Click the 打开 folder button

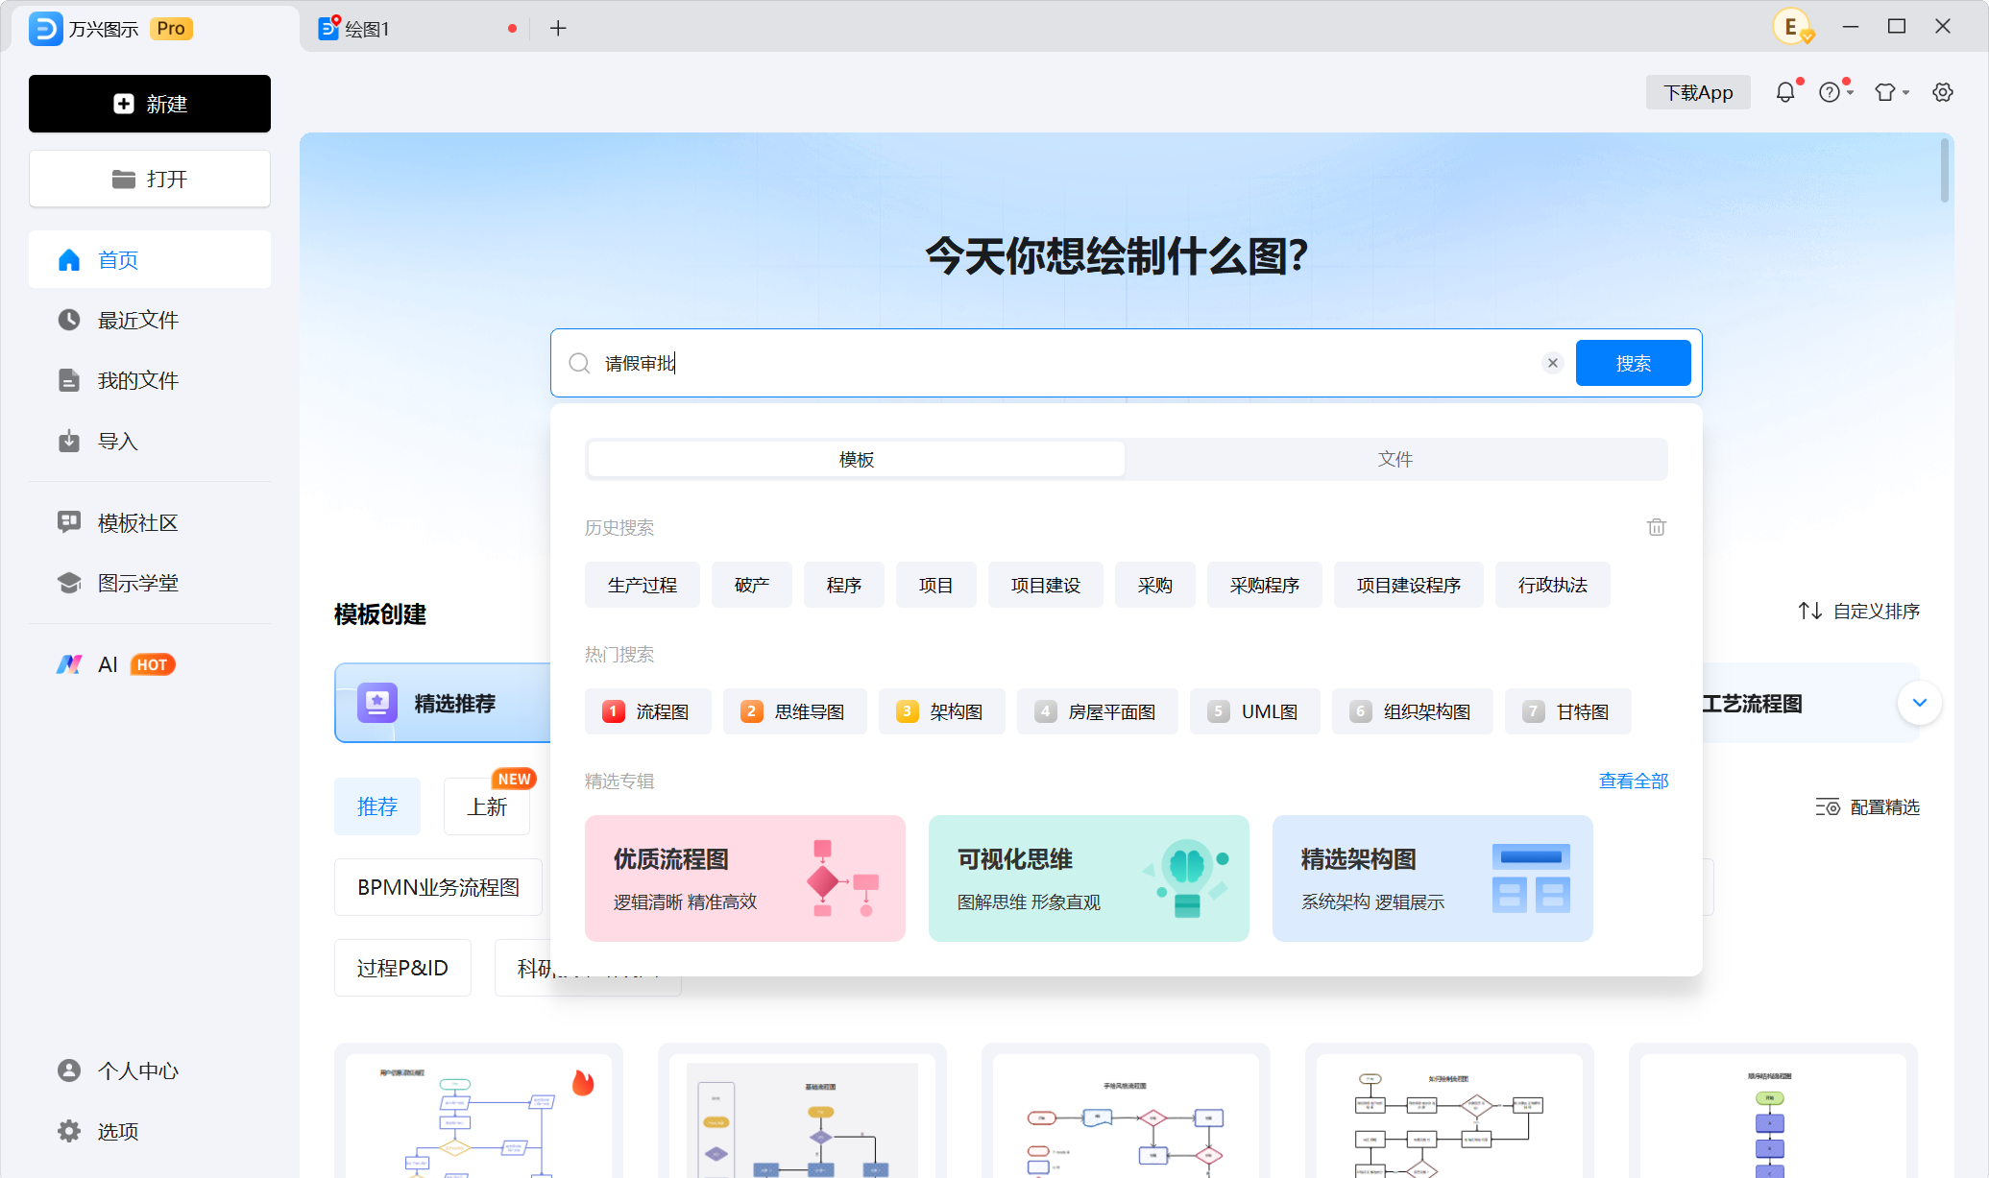click(150, 179)
